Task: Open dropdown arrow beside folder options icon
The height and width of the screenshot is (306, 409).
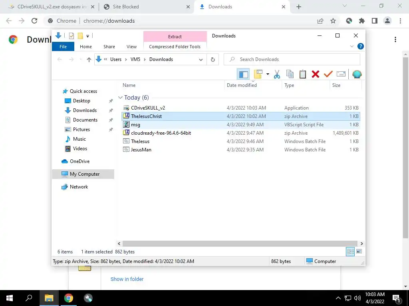Action: click(268, 74)
